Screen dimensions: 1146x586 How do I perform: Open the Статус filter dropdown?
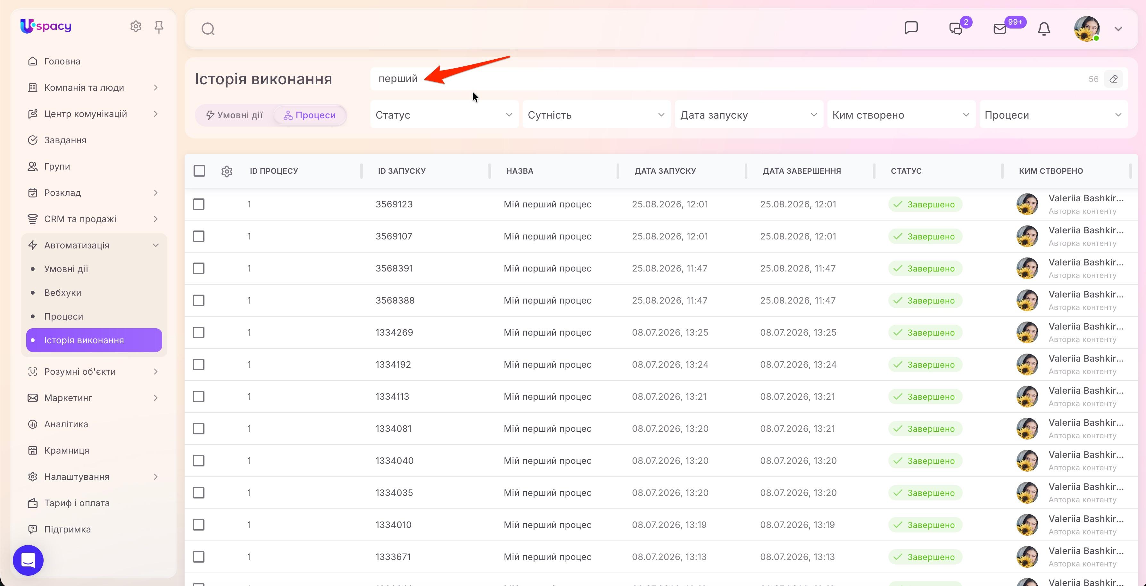(x=444, y=115)
